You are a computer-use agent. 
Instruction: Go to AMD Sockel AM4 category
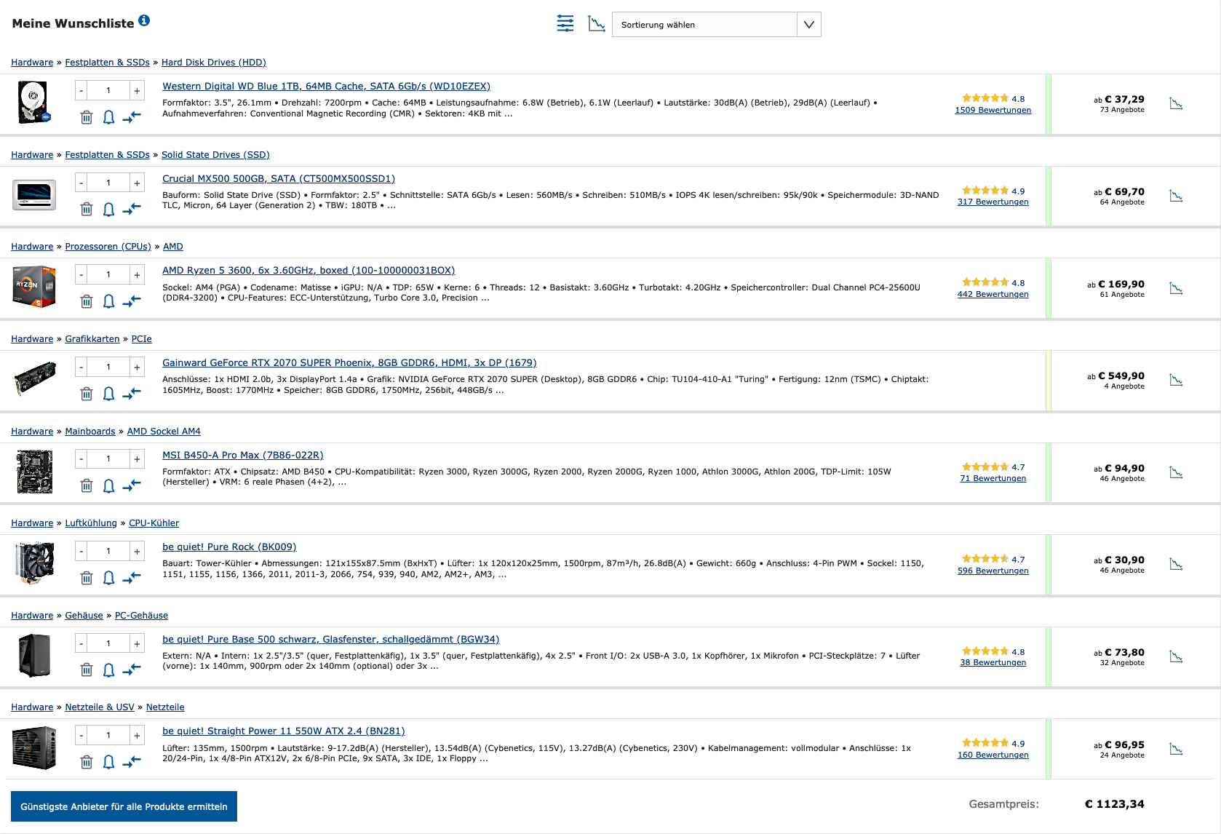pyautogui.click(x=164, y=432)
